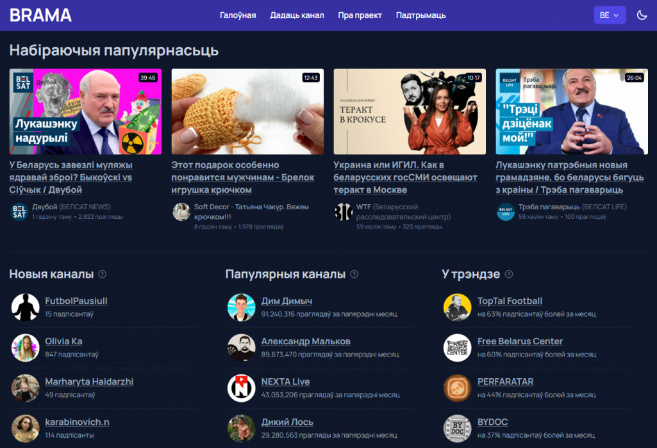Open the Александр Мальков channel link
The image size is (657, 448).
(306, 341)
